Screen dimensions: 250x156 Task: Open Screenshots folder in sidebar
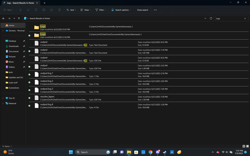click(13, 88)
